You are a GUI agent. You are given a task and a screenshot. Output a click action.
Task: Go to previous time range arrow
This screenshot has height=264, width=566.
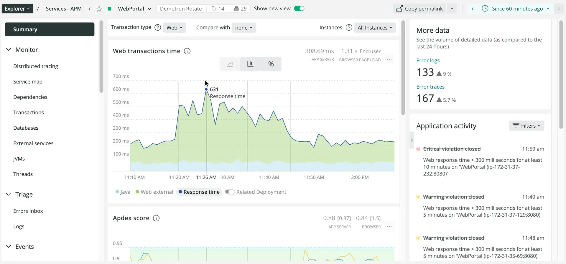(473, 9)
